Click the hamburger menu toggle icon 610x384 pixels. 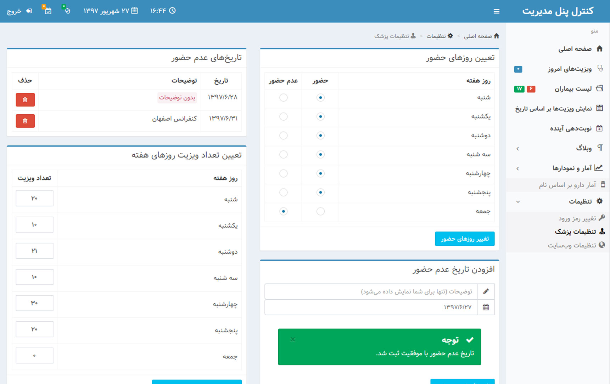pyautogui.click(x=496, y=11)
